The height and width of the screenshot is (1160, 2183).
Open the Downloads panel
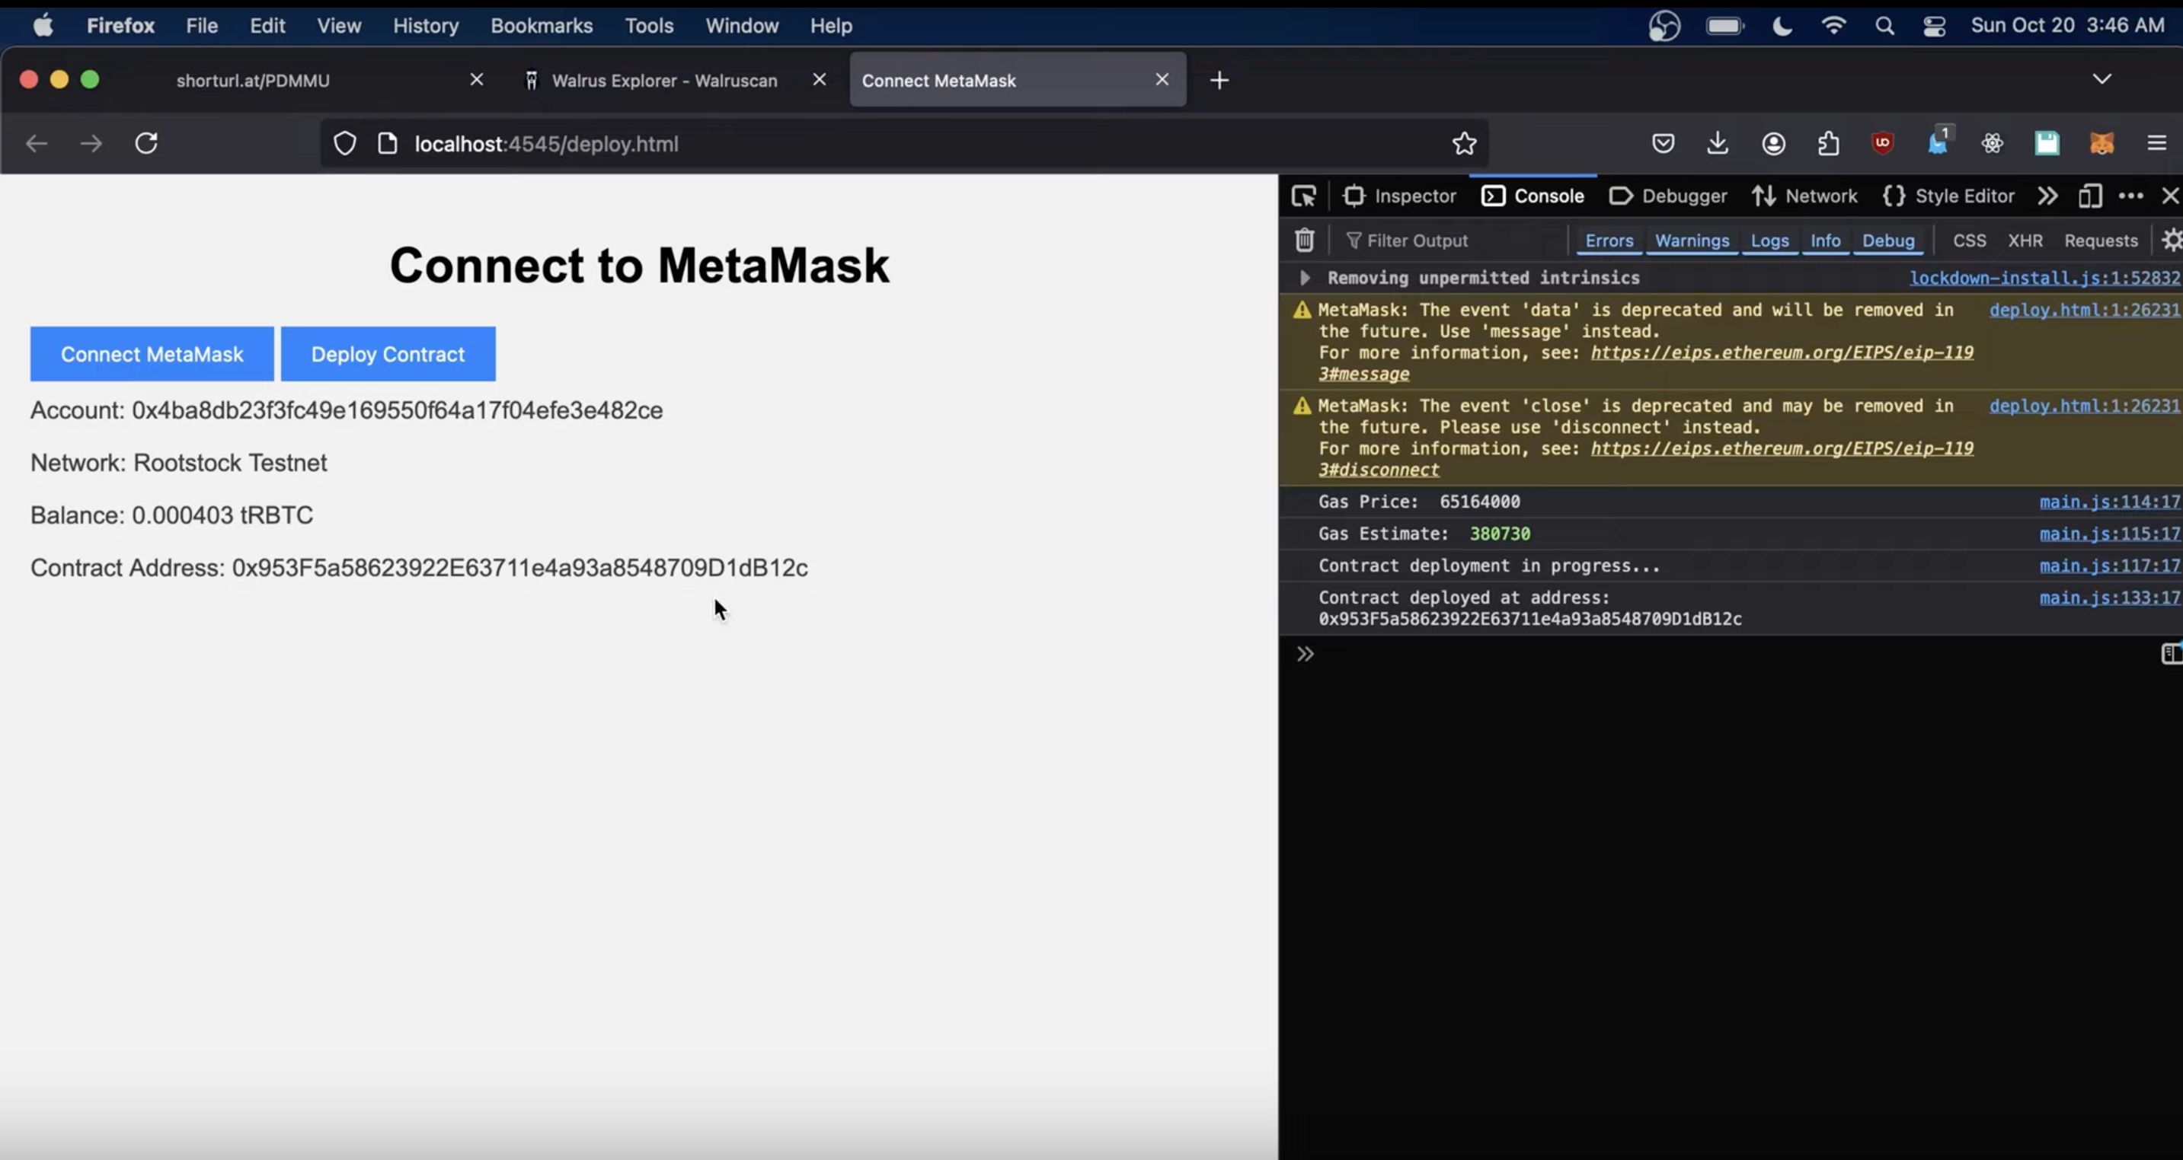(1718, 143)
